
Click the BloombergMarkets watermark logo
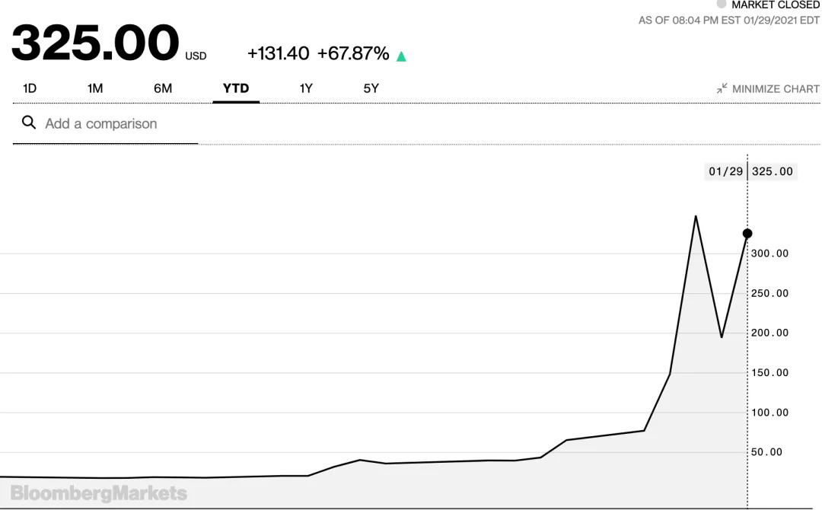[99, 493]
